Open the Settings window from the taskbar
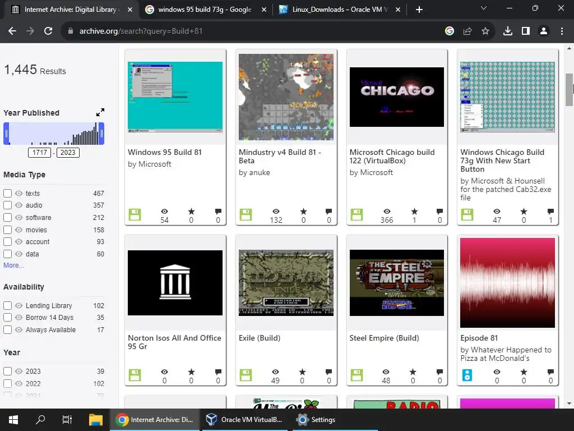The width and height of the screenshot is (574, 431). click(x=317, y=420)
